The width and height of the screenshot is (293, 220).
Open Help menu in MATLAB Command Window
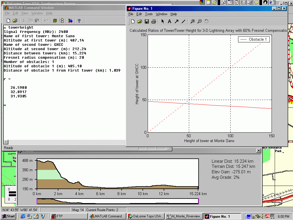49,13
